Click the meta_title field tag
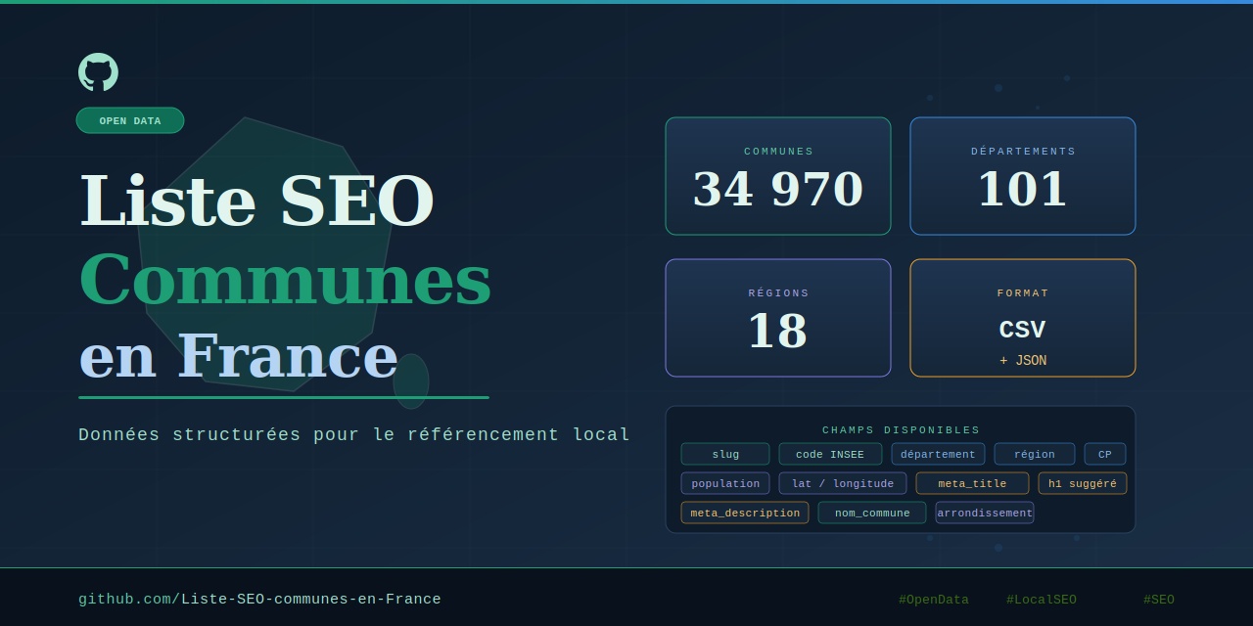 [972, 483]
